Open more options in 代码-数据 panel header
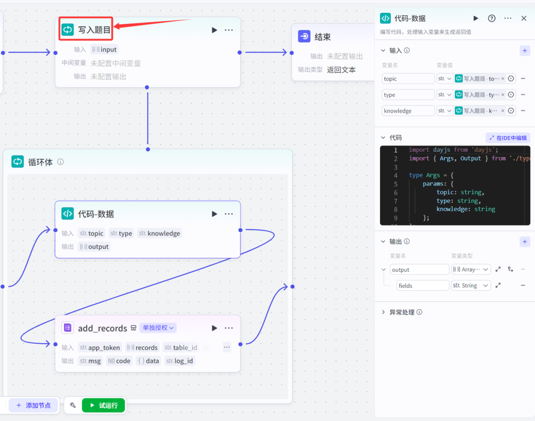 click(508, 18)
